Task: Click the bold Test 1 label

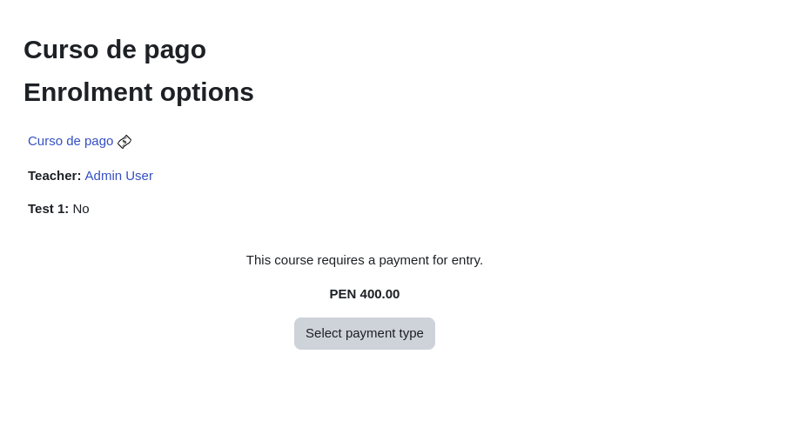Action: point(48,209)
